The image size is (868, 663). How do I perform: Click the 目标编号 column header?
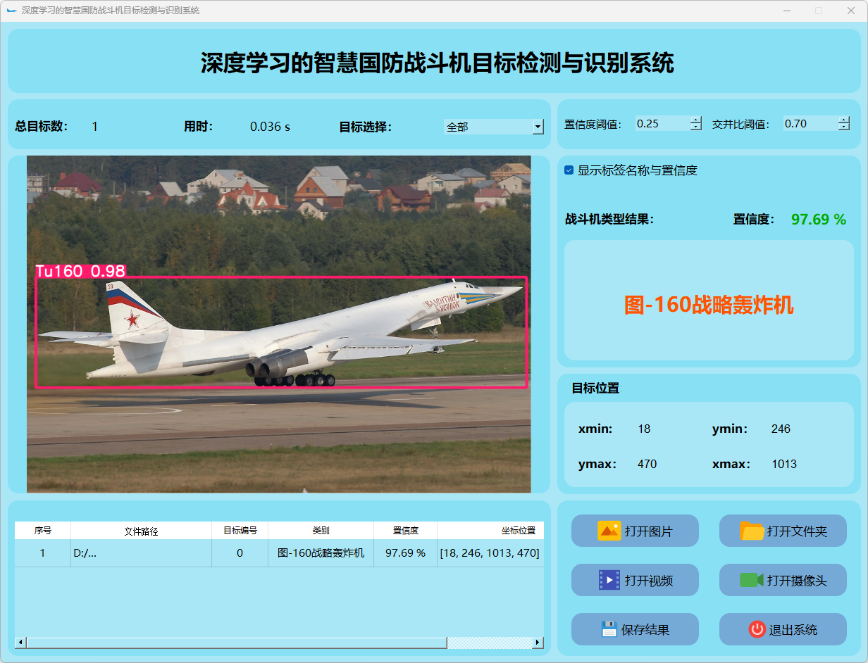[240, 531]
